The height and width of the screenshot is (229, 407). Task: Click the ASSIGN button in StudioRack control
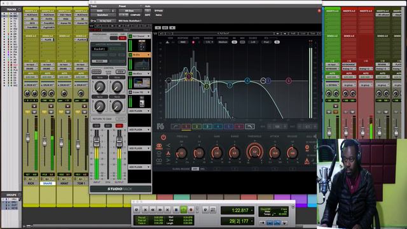96,72
